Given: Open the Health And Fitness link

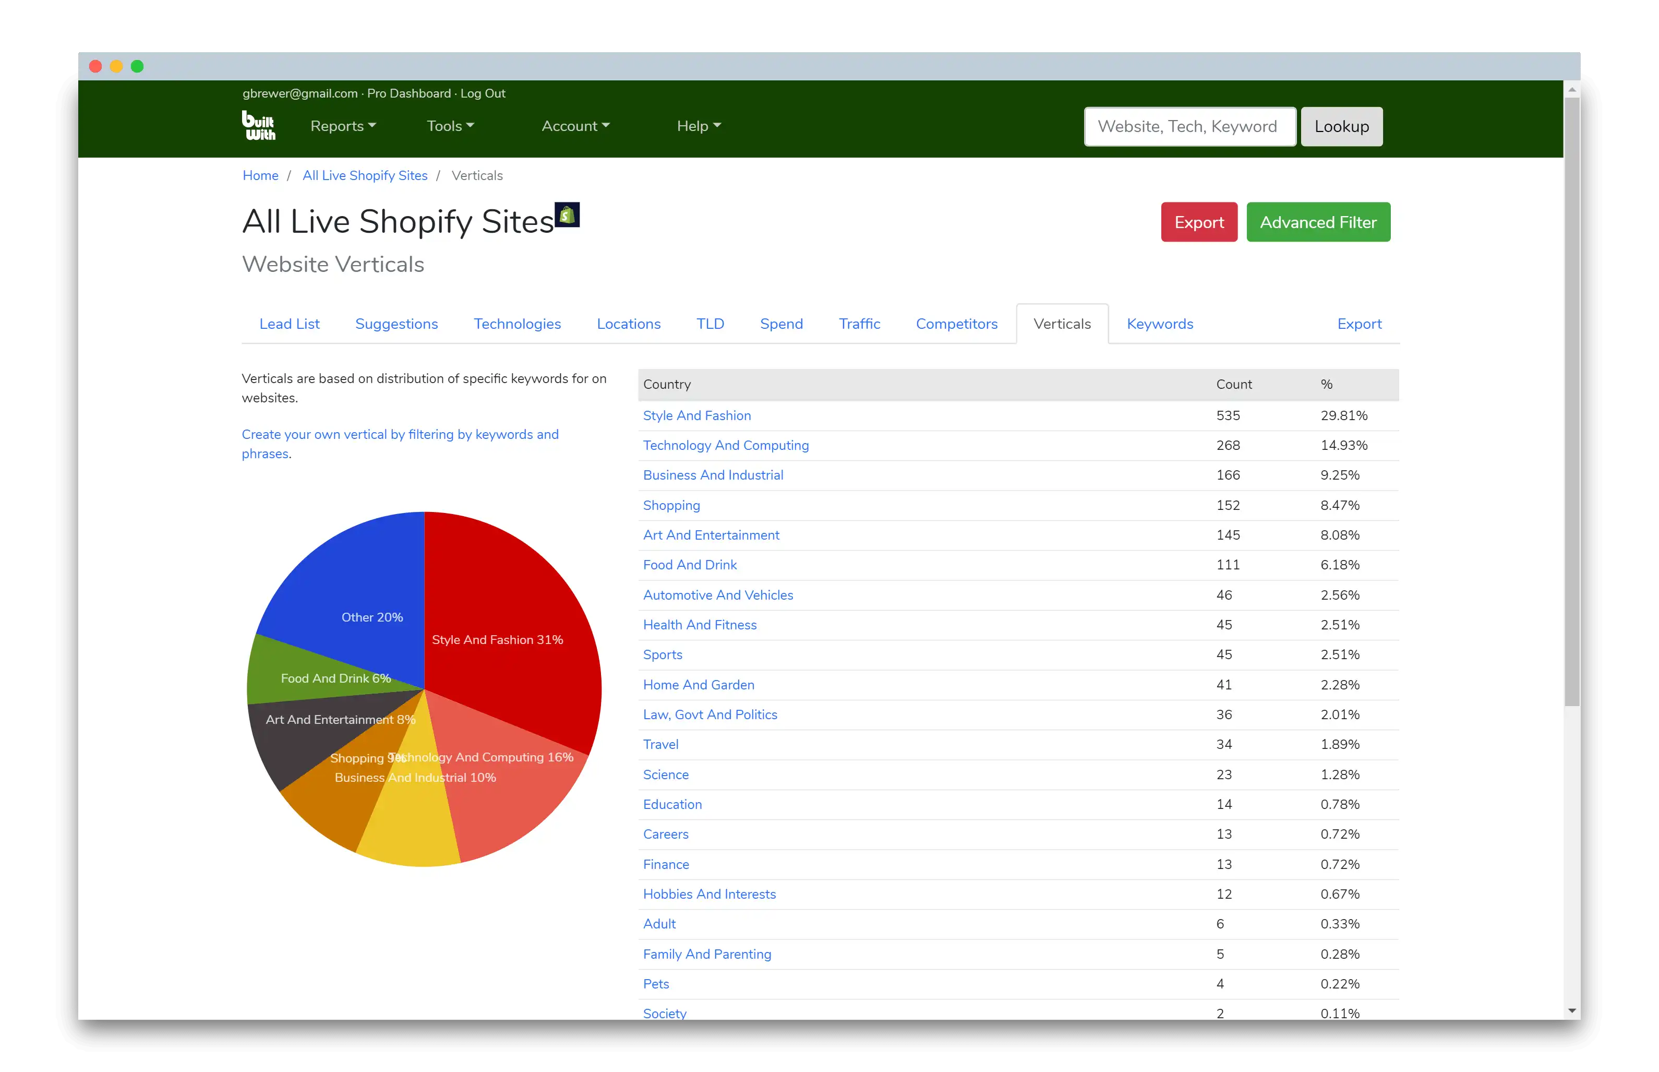Looking at the screenshot, I should pyautogui.click(x=700, y=625).
